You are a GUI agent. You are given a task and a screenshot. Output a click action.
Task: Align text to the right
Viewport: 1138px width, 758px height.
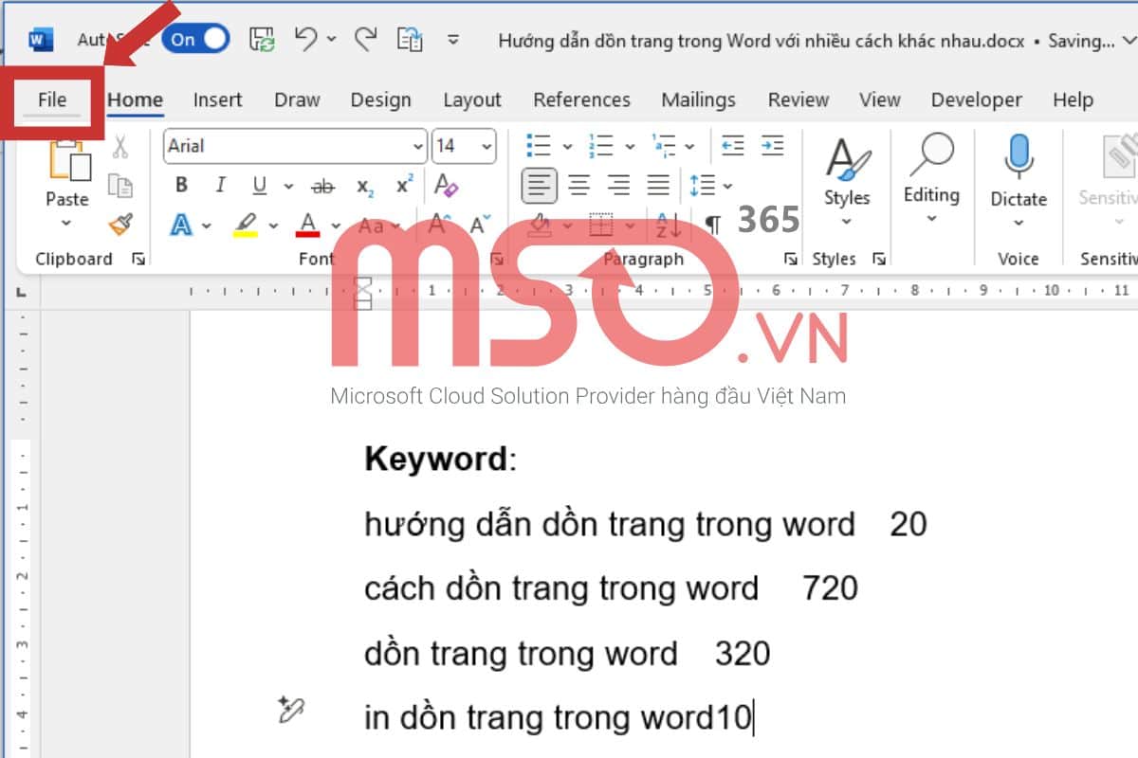click(x=618, y=185)
